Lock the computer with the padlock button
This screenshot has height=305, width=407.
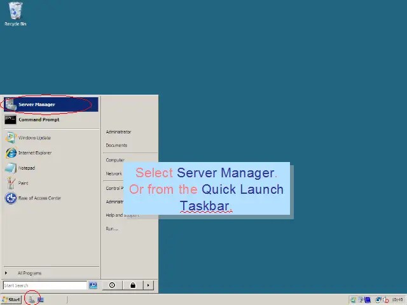(x=133, y=285)
